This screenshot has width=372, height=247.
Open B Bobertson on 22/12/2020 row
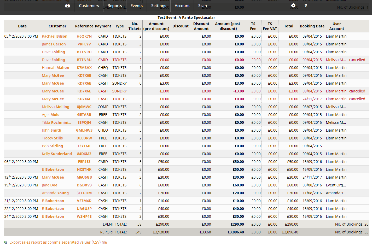pyautogui.click(x=53, y=209)
